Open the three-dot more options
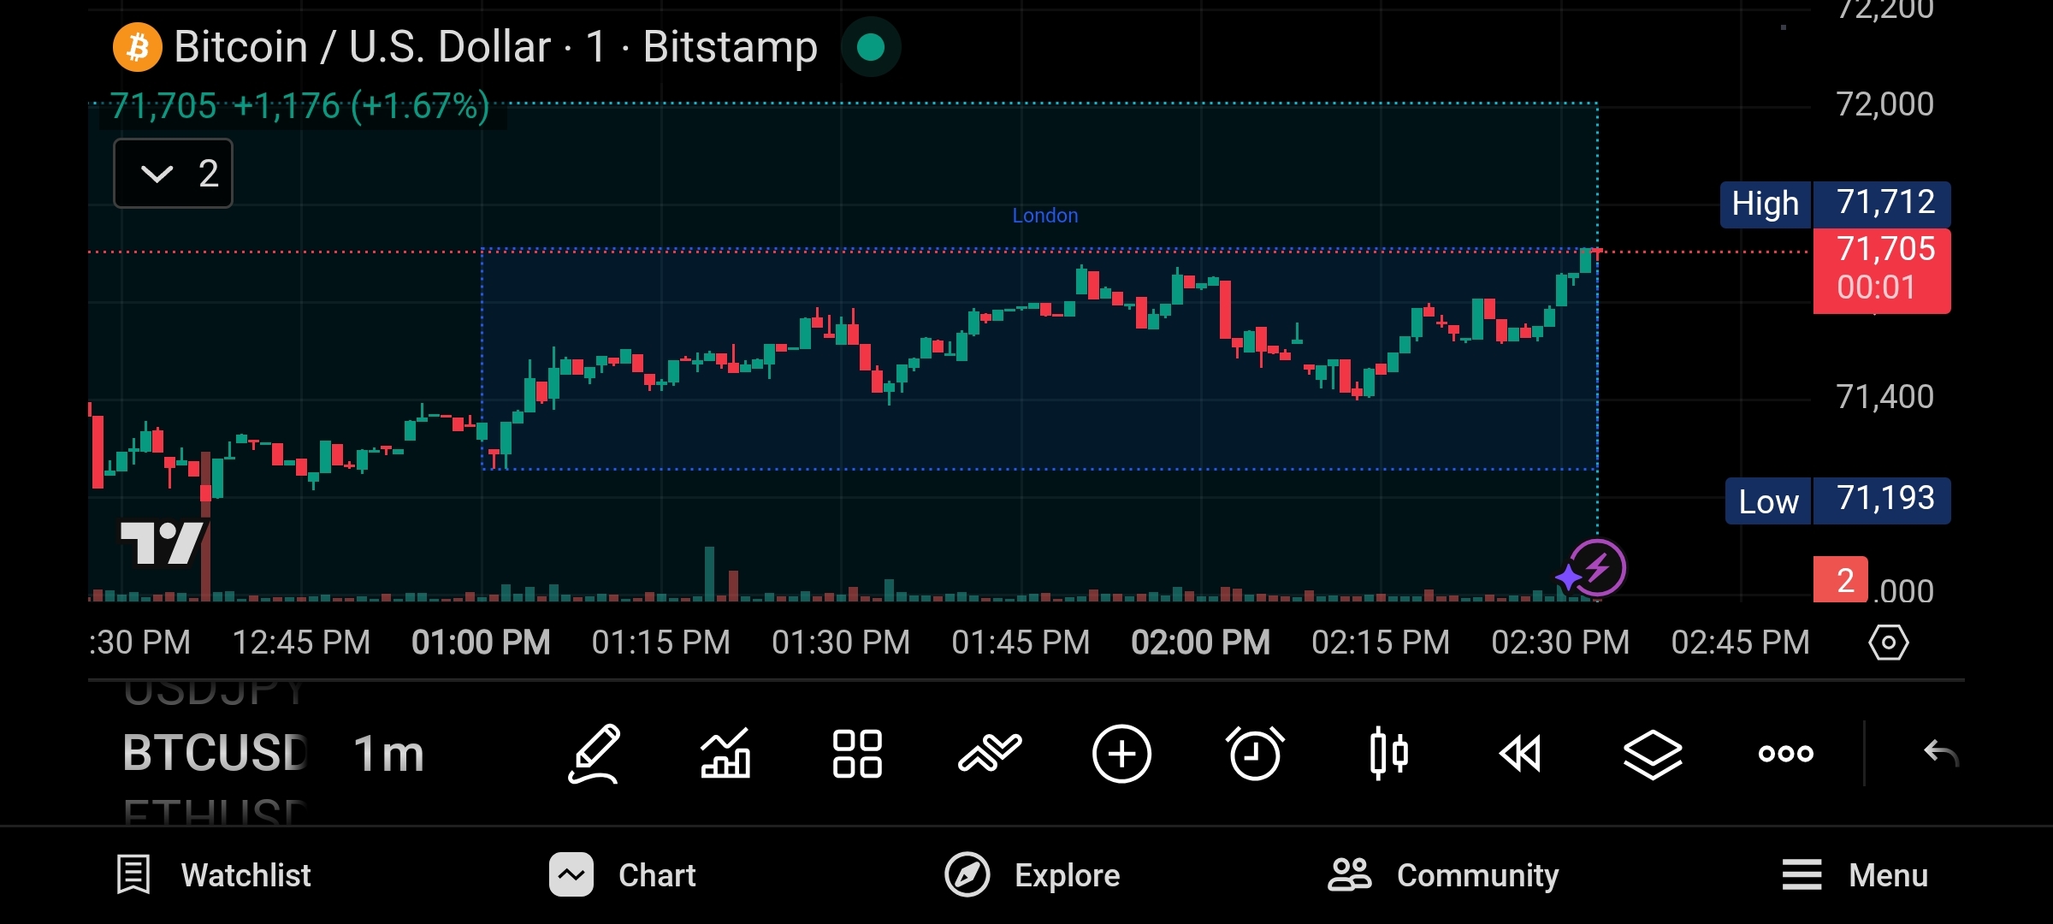Image resolution: width=2053 pixels, height=924 pixels. point(1785,754)
